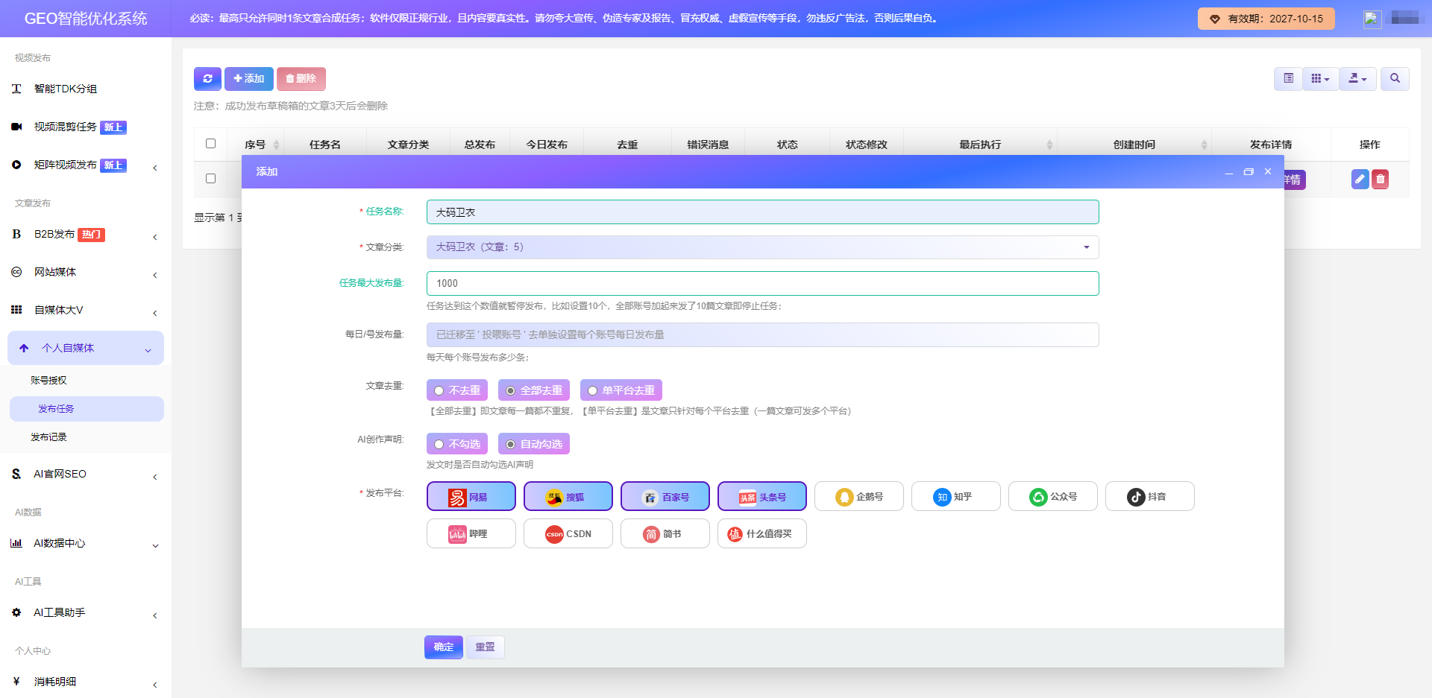Choose the 不去重 radio option
This screenshot has width=1432, height=698.
457,390
